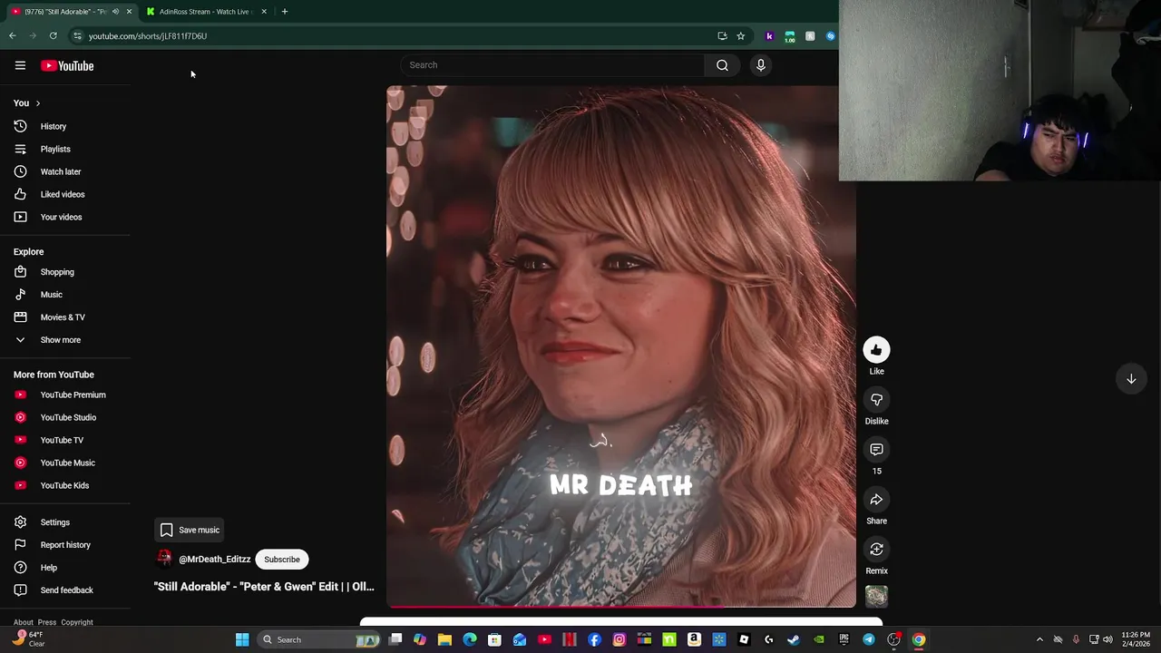The image size is (1161, 653).
Task: Open the sound thumbnail below Remix
Action: (876, 596)
